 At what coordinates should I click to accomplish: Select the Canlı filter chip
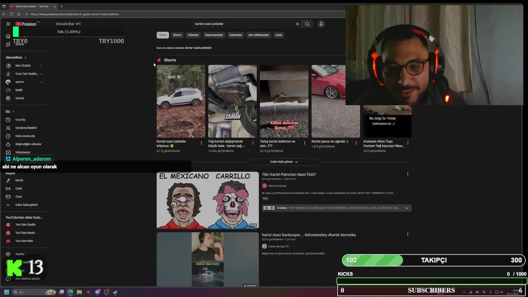click(279, 35)
